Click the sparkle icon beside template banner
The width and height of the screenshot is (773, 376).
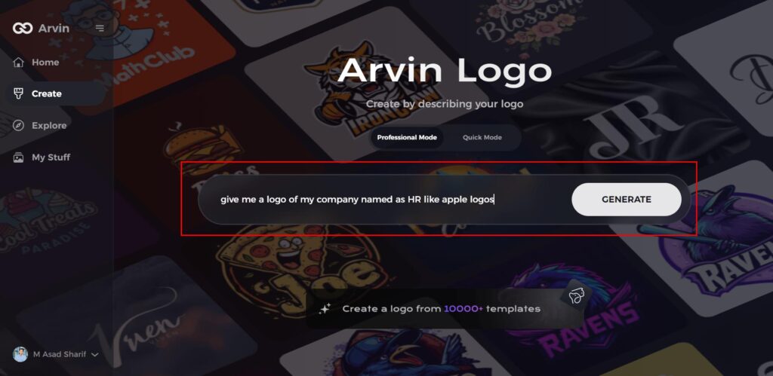click(325, 309)
